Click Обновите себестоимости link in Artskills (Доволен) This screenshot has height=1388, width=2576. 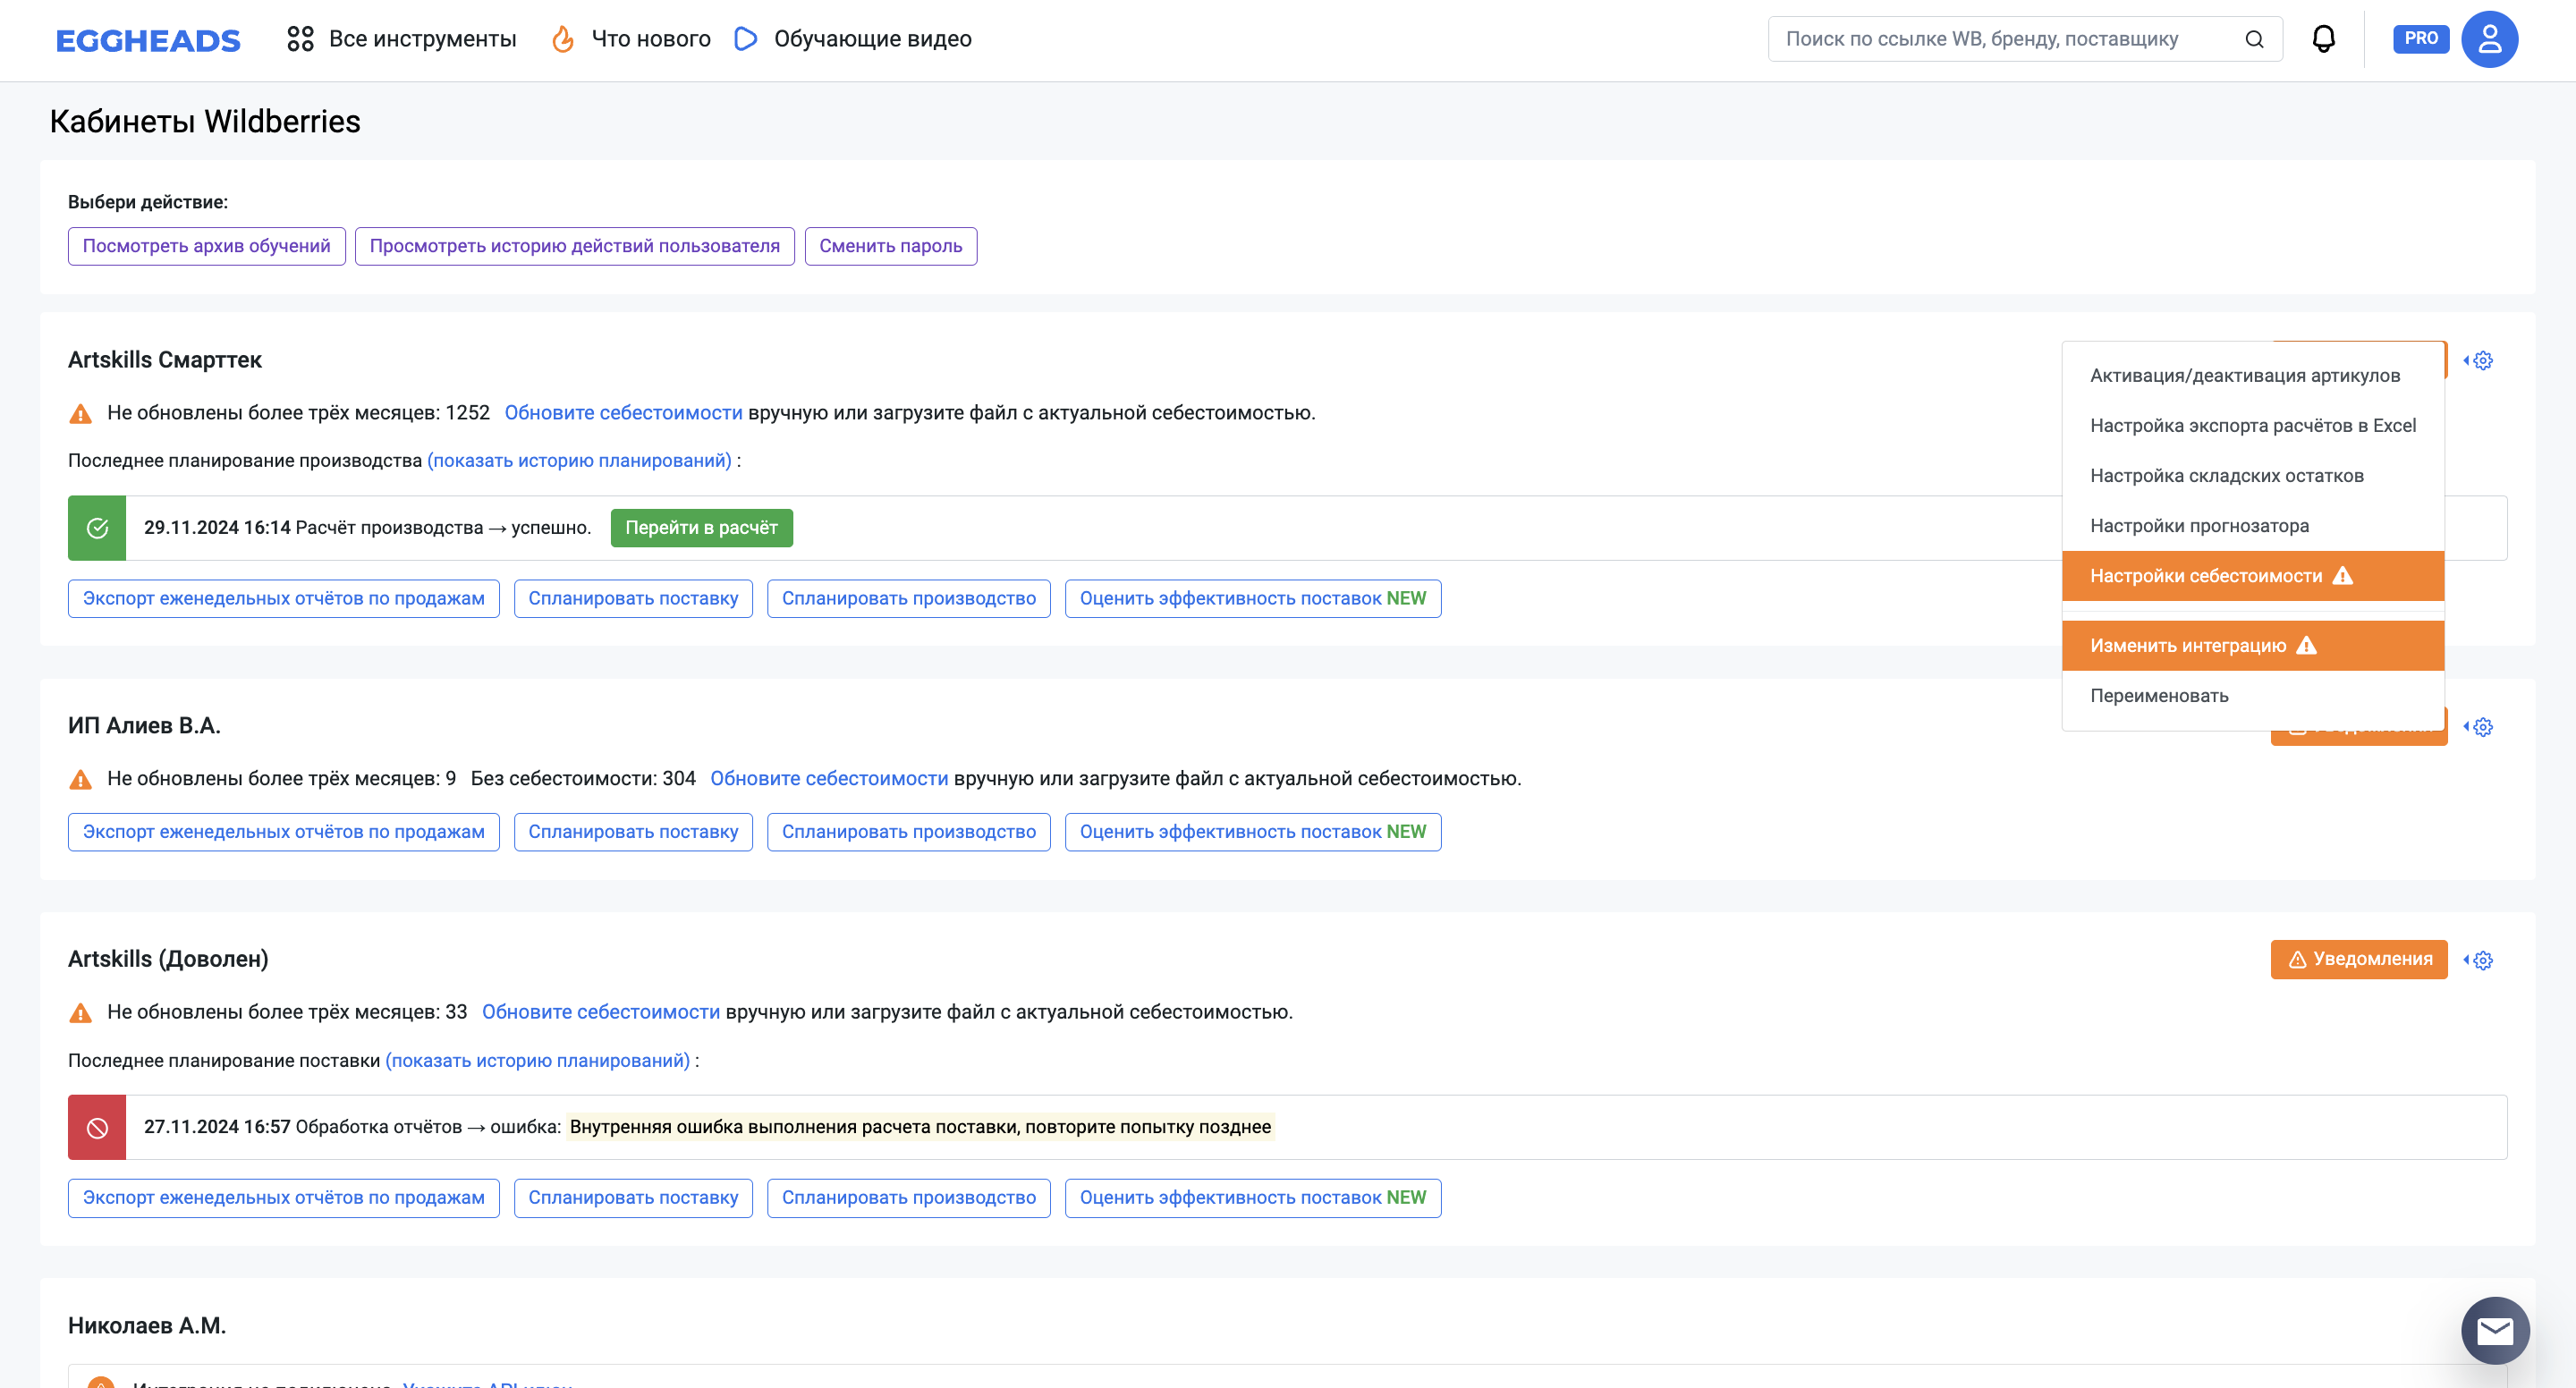tap(601, 1013)
